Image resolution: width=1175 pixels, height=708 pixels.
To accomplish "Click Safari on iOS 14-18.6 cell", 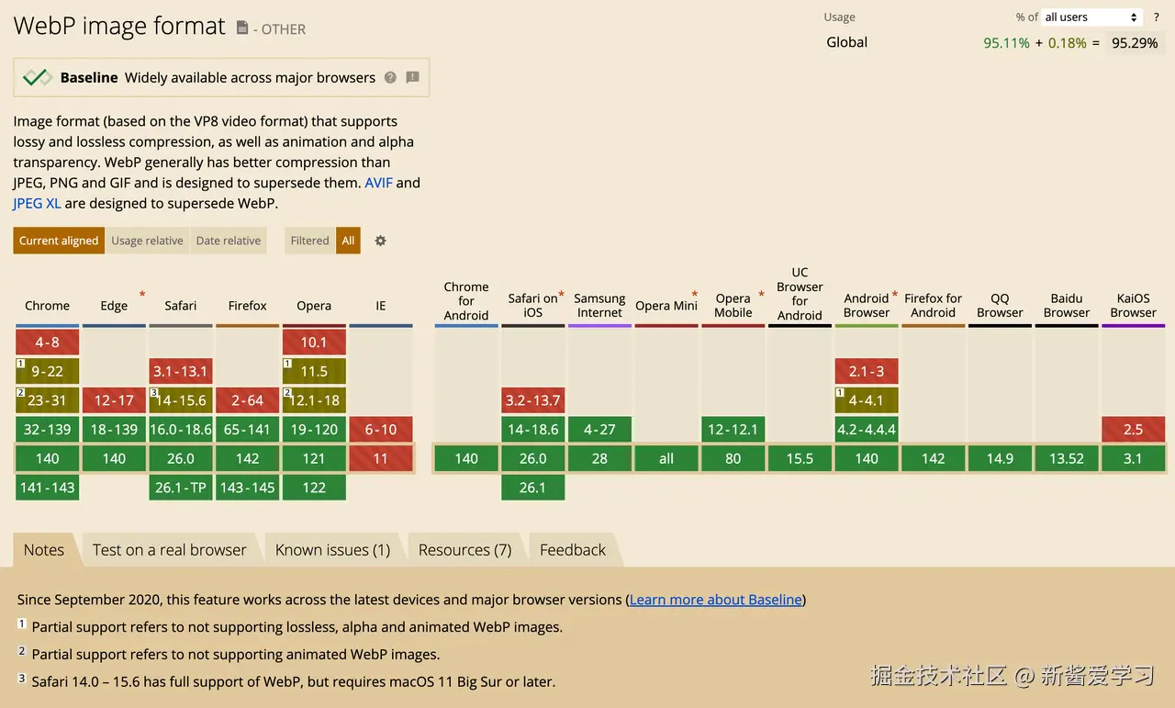I will coord(533,429).
